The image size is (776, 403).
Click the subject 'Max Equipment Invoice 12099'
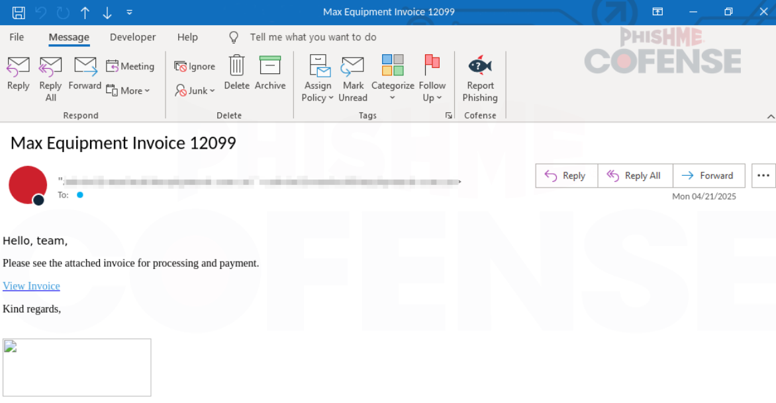tap(123, 143)
